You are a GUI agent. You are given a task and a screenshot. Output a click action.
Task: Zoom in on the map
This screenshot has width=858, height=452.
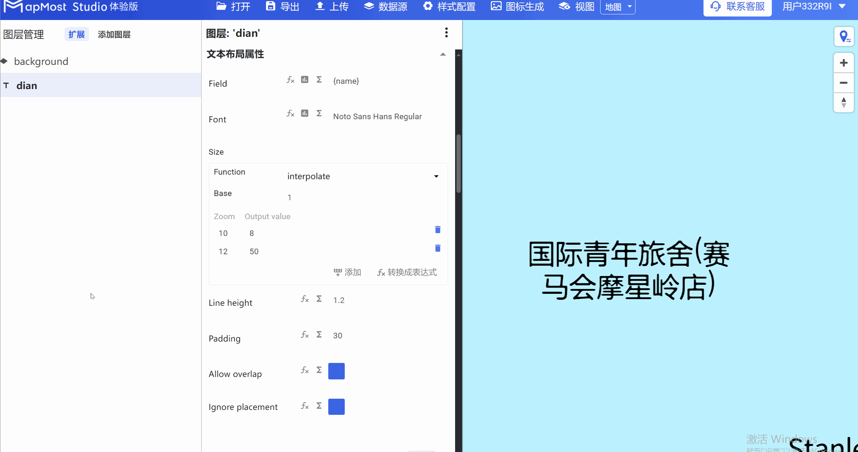pyautogui.click(x=844, y=63)
